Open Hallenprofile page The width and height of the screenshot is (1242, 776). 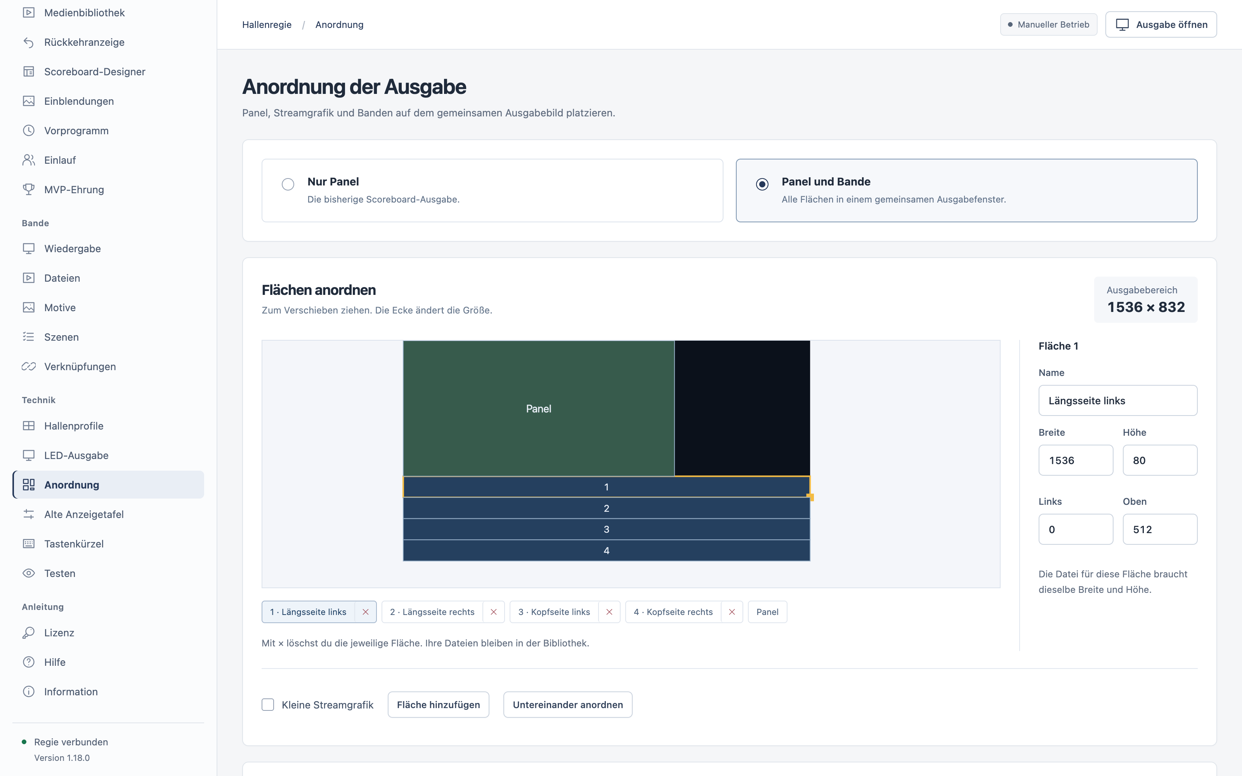click(x=108, y=426)
